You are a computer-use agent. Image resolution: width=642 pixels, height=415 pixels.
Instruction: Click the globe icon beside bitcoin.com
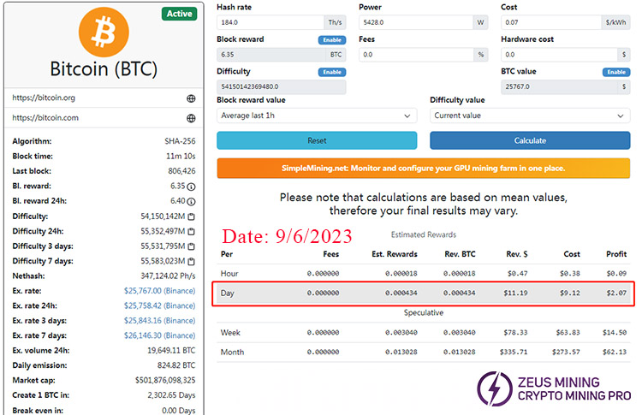click(x=191, y=119)
